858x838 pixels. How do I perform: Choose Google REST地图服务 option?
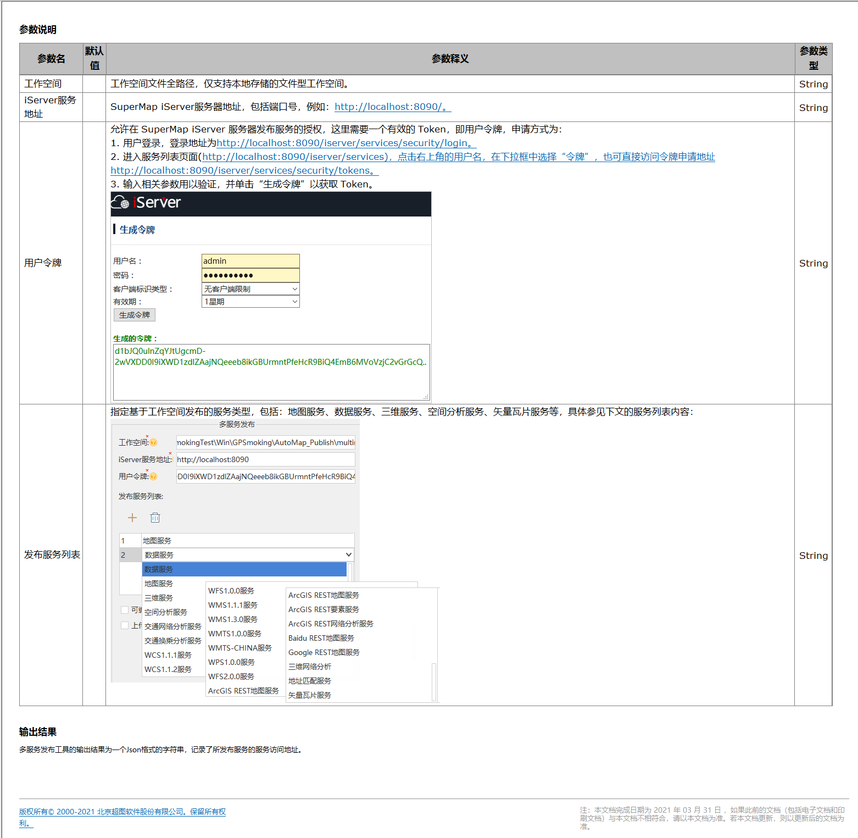(x=324, y=652)
